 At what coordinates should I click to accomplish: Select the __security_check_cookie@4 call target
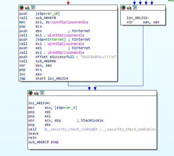point(71,129)
